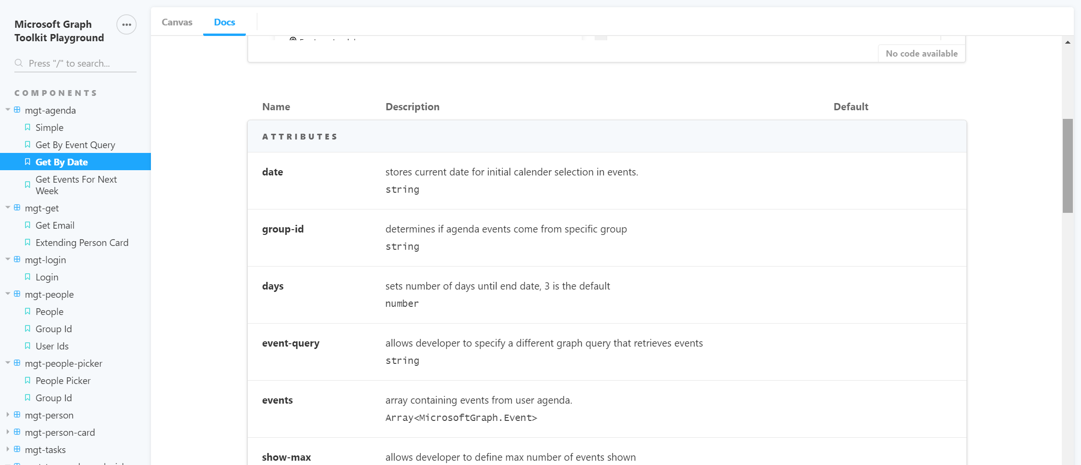
Task: Click the 'Name' column header
Action: (x=276, y=107)
